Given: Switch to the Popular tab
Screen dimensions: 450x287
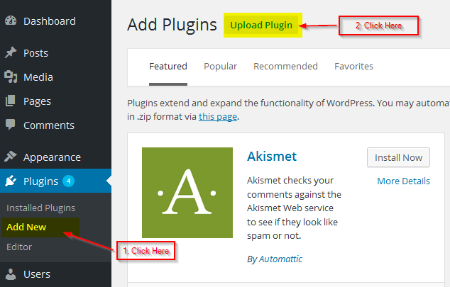Looking at the screenshot, I should click(x=221, y=67).
